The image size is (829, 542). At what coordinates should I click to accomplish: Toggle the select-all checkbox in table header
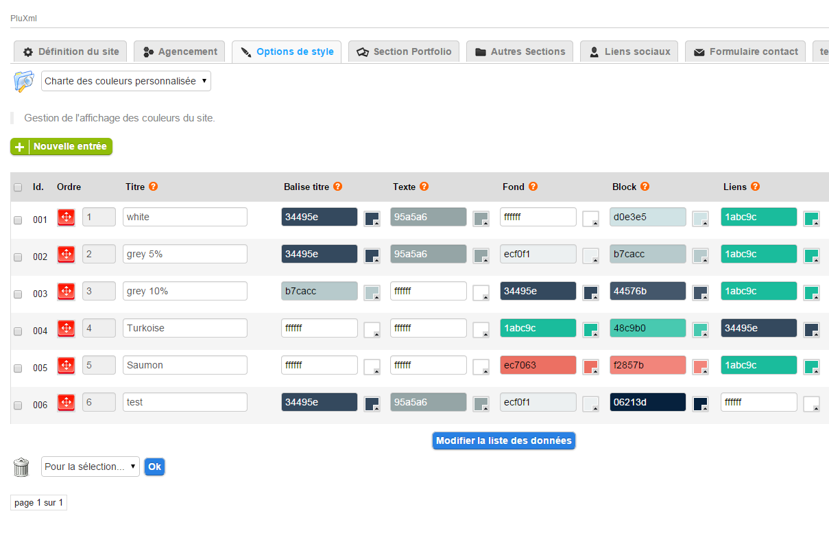[x=18, y=187]
